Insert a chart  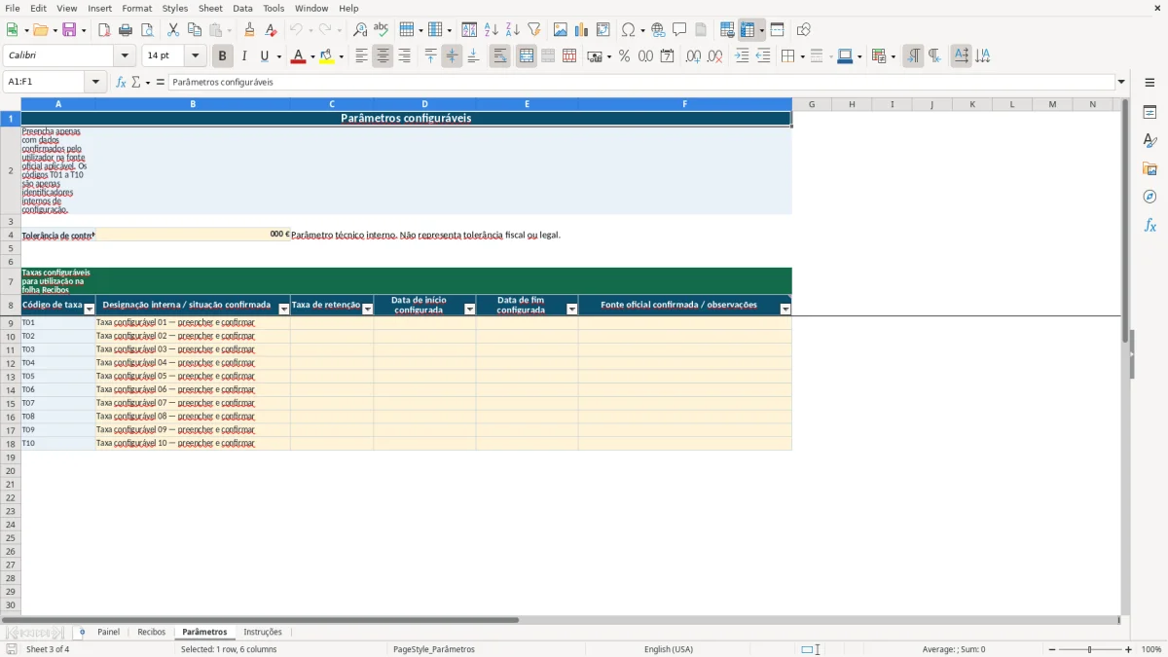[582, 30]
